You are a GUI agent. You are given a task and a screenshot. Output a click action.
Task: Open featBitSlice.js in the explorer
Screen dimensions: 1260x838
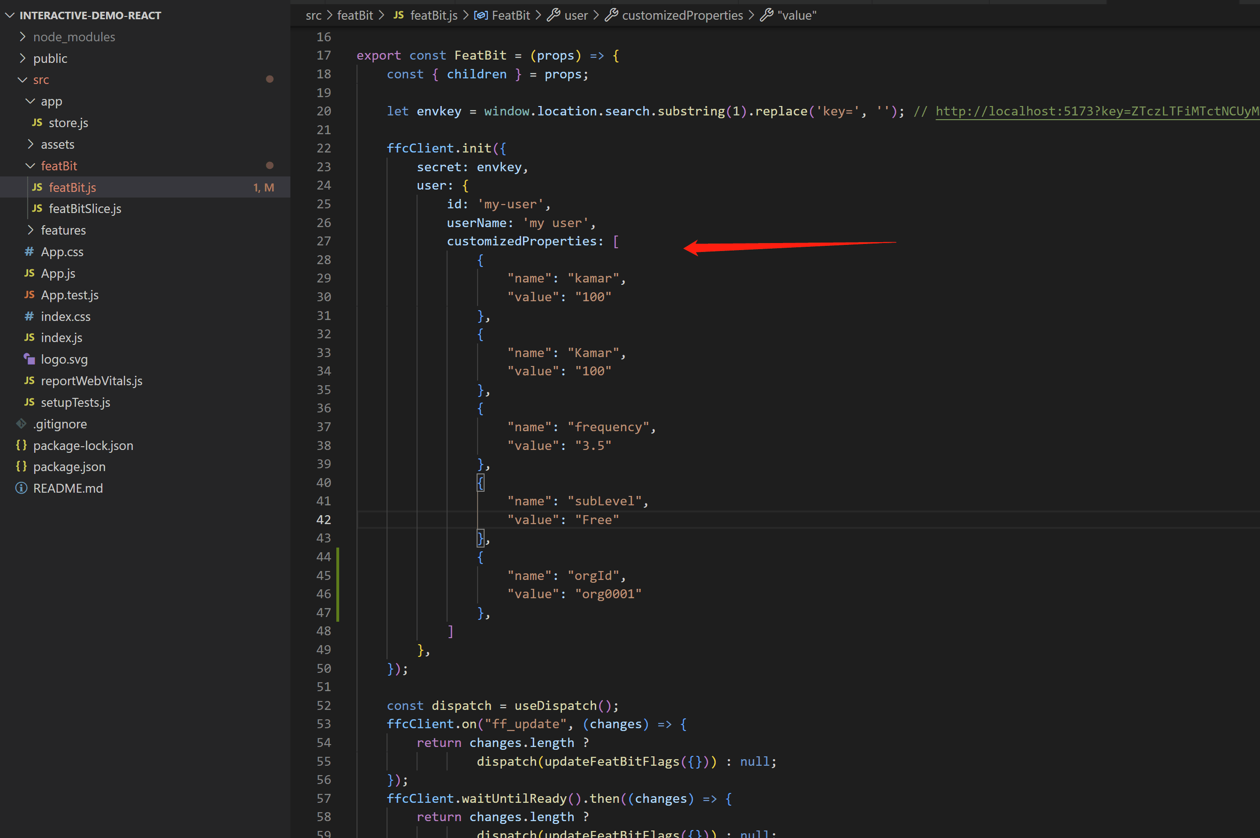pos(84,208)
